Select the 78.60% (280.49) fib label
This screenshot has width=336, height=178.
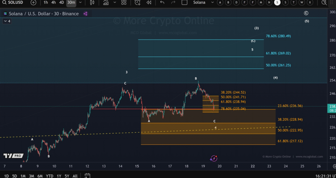tap(278, 36)
